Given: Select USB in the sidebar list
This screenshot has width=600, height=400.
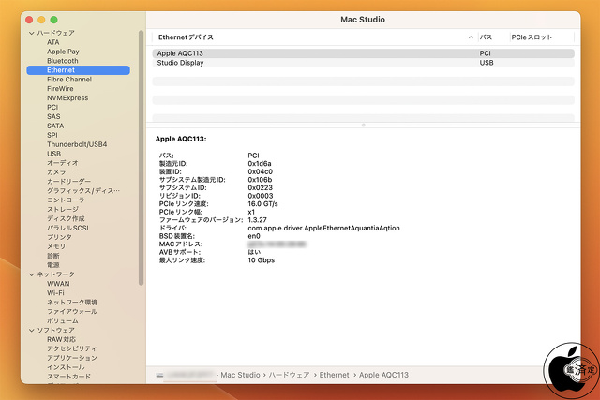Looking at the screenshot, I should (53, 154).
